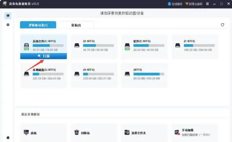Switch to 逻辑驱动器(7) tab
Viewport: 232px width, 142px height.
[x=38, y=25]
